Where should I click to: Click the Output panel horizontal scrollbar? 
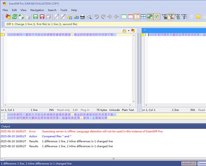point(103,159)
